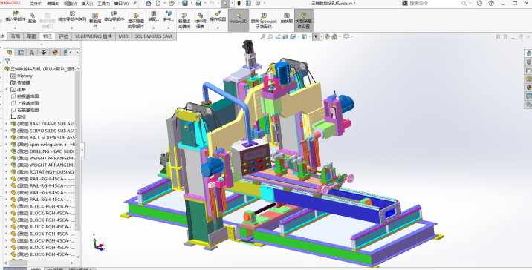Switch to the MBD tab
This screenshot has width=532, height=270.
coord(123,36)
